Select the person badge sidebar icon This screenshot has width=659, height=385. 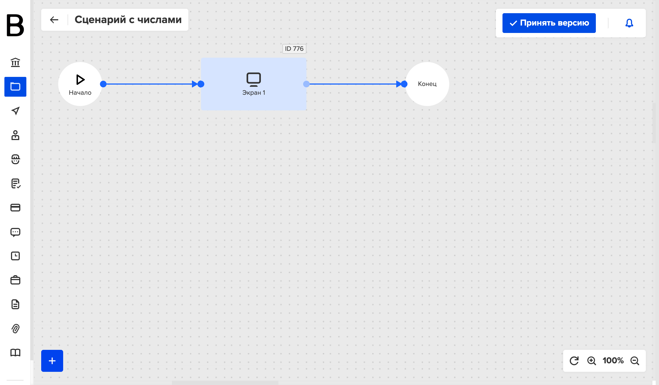15,135
